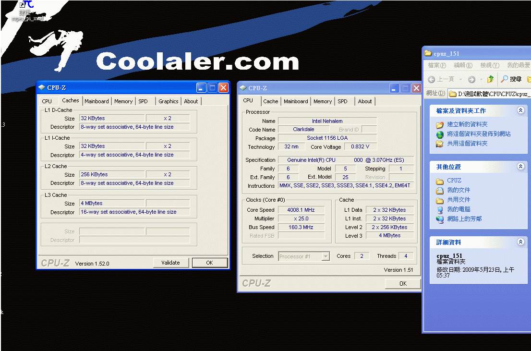Click the CPU-Z 1.51 title bar icon

click(x=243, y=88)
